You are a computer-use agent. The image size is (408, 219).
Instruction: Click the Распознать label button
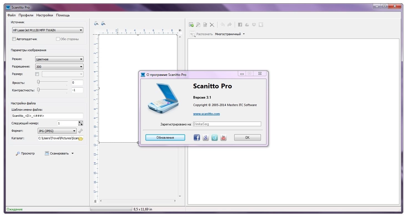pos(205,34)
